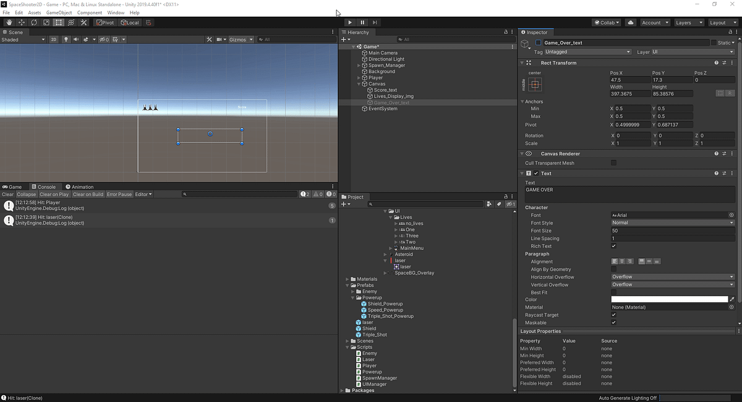Open the Horizontal Overflow dropdown
The height and width of the screenshot is (402, 742).
coord(673,276)
